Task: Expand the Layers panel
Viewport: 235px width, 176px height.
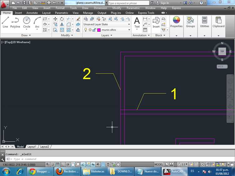Action: coord(107,35)
